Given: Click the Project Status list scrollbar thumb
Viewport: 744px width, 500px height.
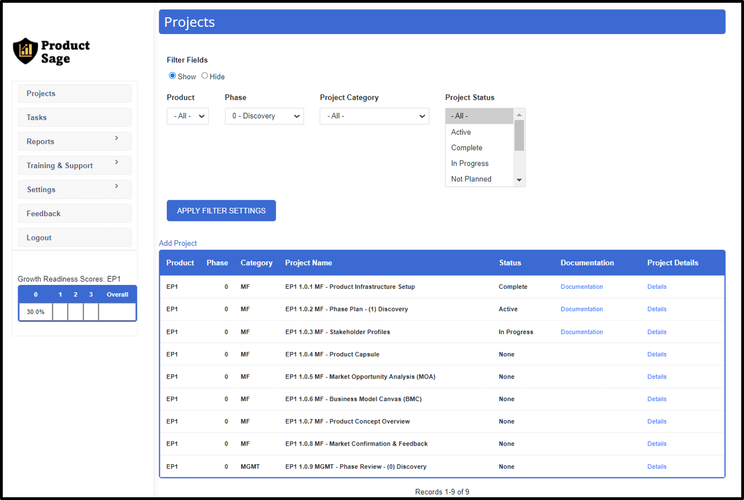Looking at the screenshot, I should pos(519,135).
